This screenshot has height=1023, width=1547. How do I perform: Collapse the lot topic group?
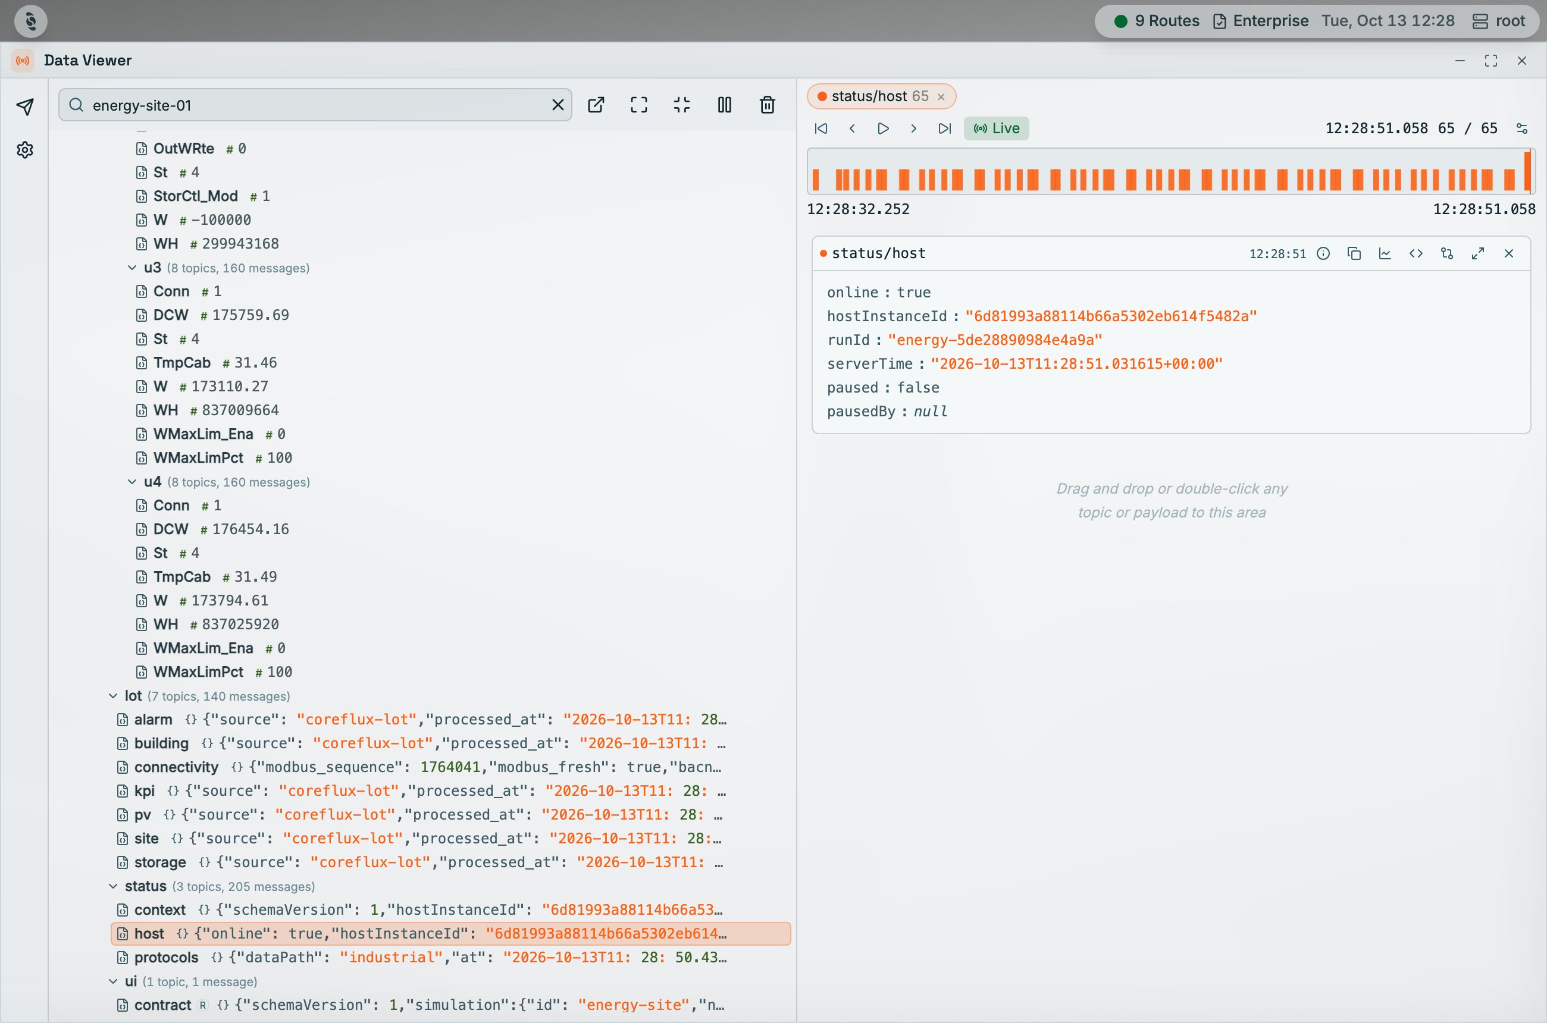coord(113,696)
